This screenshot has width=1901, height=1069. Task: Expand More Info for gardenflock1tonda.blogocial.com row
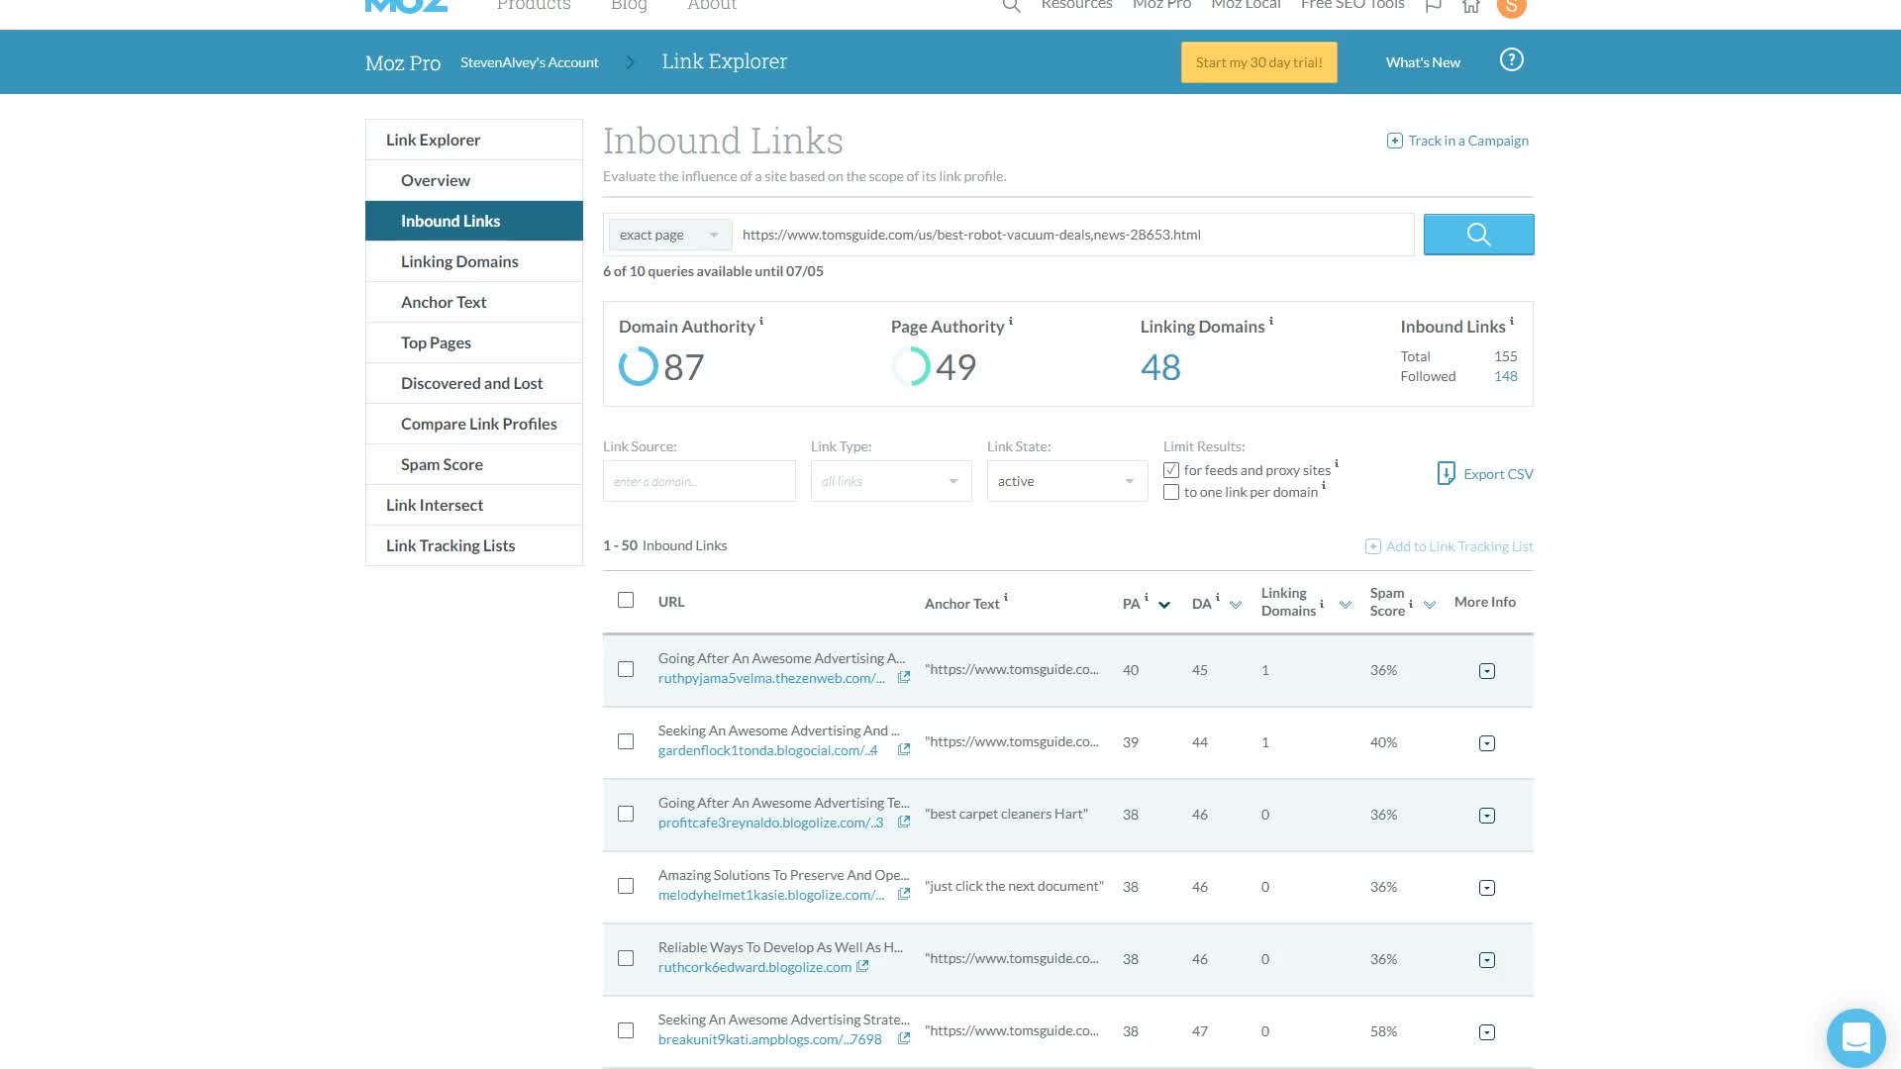[x=1486, y=743]
